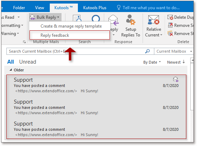Click the Delete Duplicate icon
This screenshot has height=146, width=197.
coord(170,17)
